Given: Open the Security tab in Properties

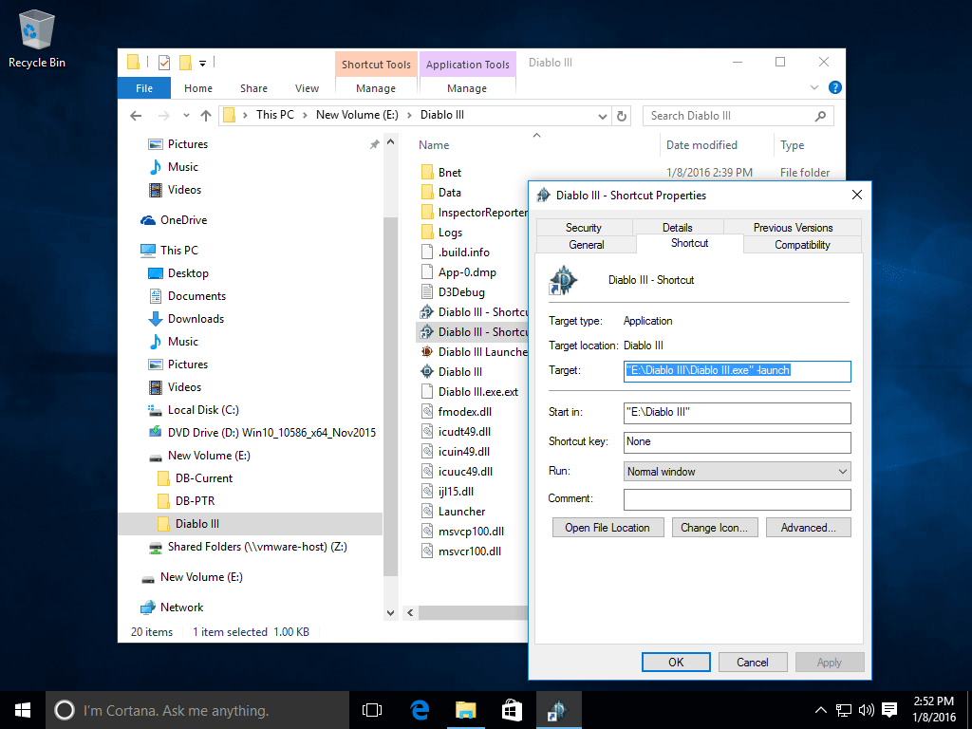Looking at the screenshot, I should (x=584, y=228).
